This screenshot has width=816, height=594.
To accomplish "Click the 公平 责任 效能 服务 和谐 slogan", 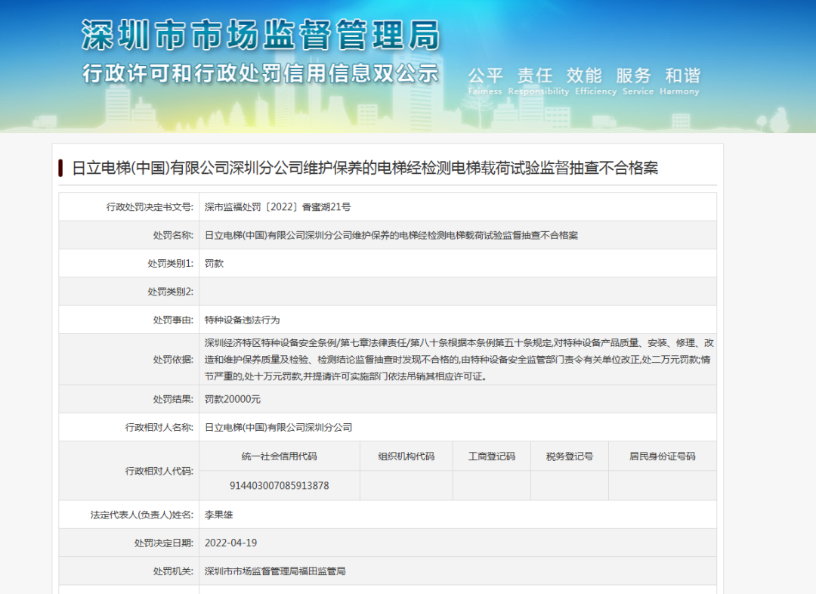I will (586, 76).
